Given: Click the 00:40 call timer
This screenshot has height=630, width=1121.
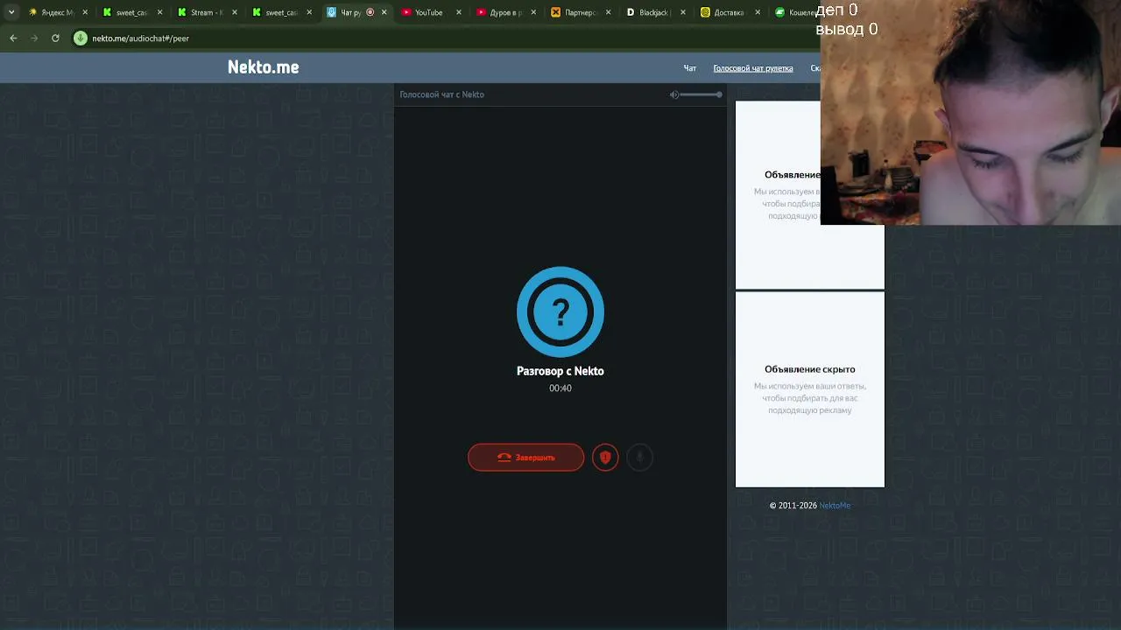Looking at the screenshot, I should coord(560,388).
